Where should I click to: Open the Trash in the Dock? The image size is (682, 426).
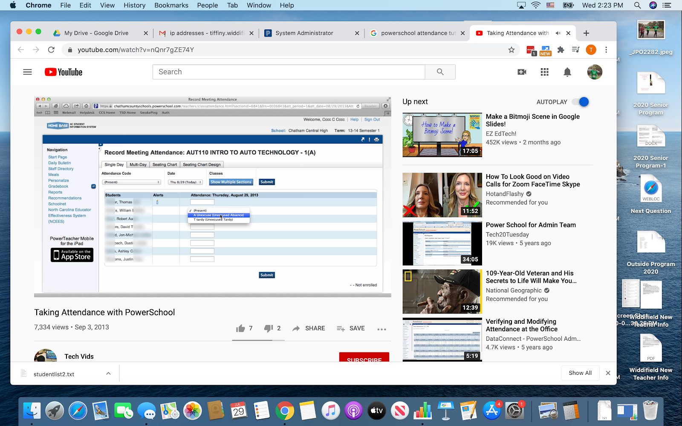point(650,411)
